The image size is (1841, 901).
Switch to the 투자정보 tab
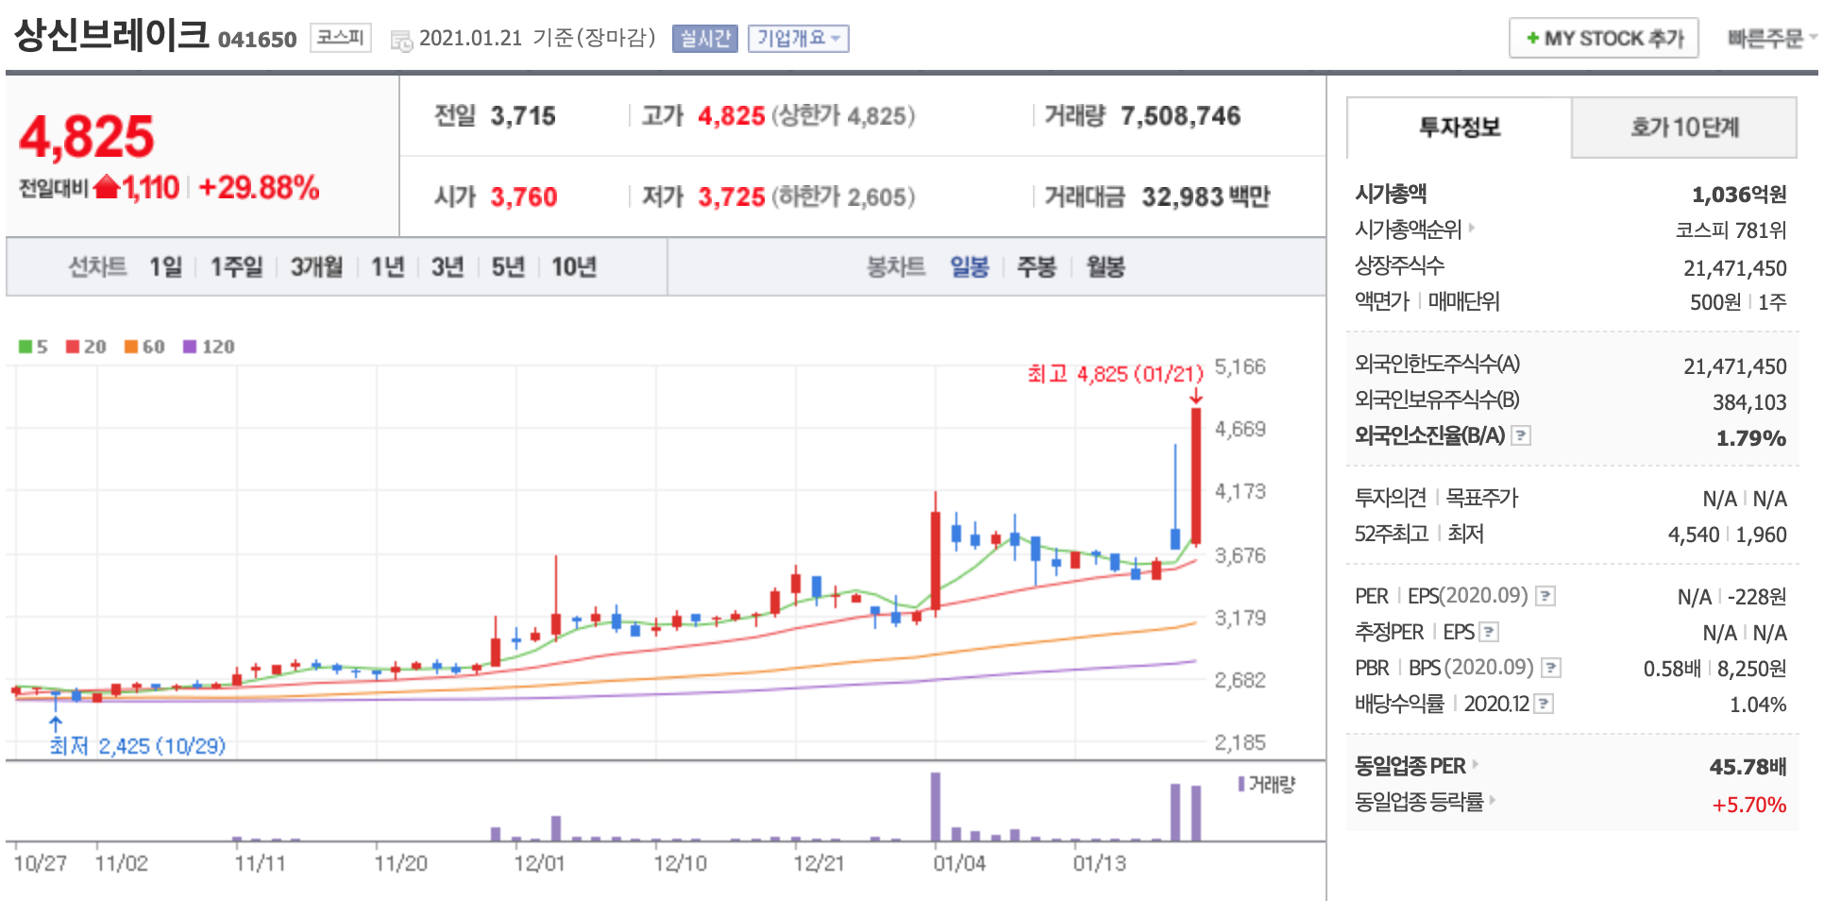[x=1460, y=127]
